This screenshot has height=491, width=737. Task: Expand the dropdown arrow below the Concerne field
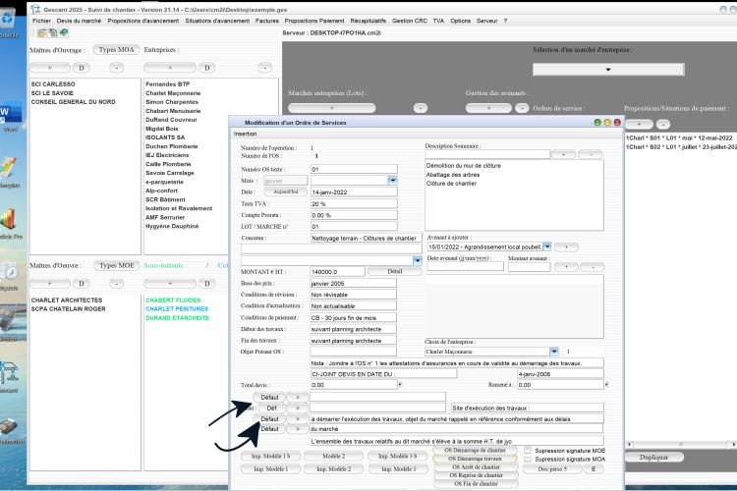(x=417, y=260)
